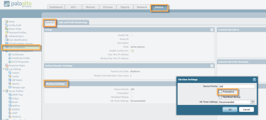Collapse the Certificate Management tree node

[x=4, y=51]
